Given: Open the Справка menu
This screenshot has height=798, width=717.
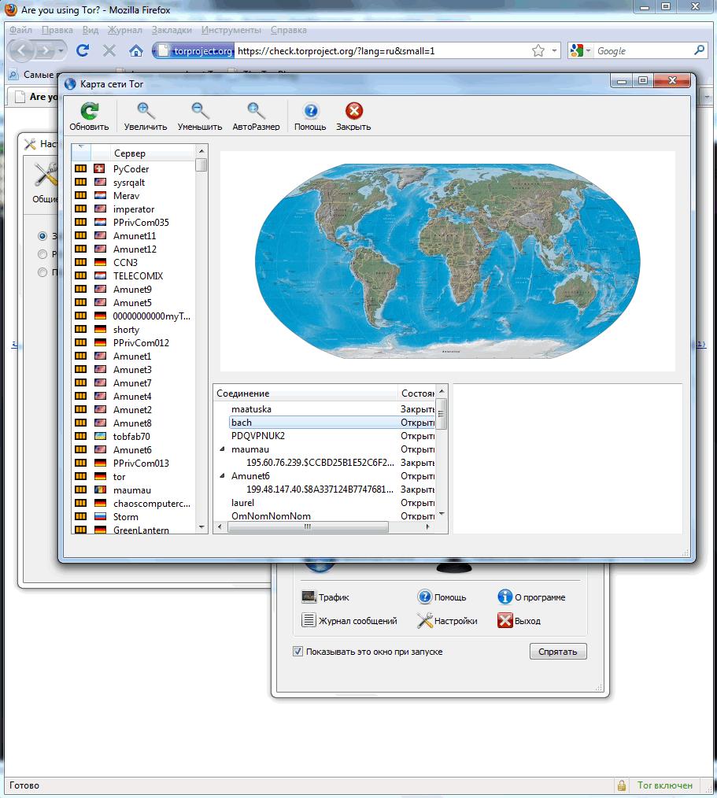Looking at the screenshot, I should point(289,30).
